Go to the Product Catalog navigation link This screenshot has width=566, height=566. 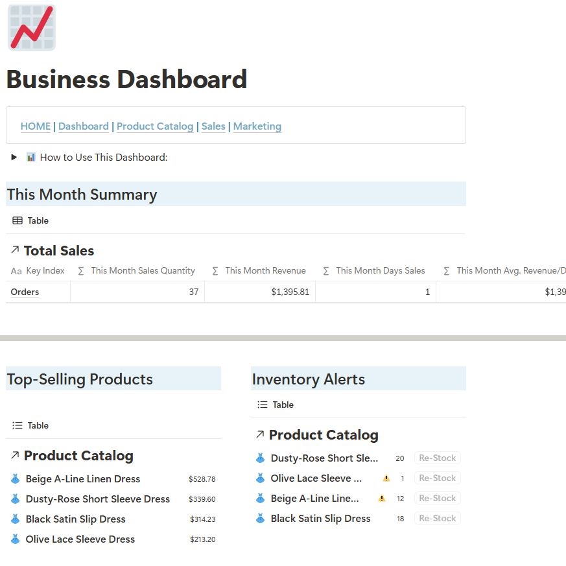(155, 126)
